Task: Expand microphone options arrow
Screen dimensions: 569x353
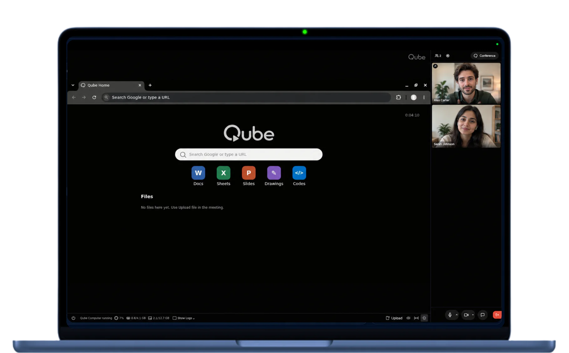Action: click(x=457, y=315)
